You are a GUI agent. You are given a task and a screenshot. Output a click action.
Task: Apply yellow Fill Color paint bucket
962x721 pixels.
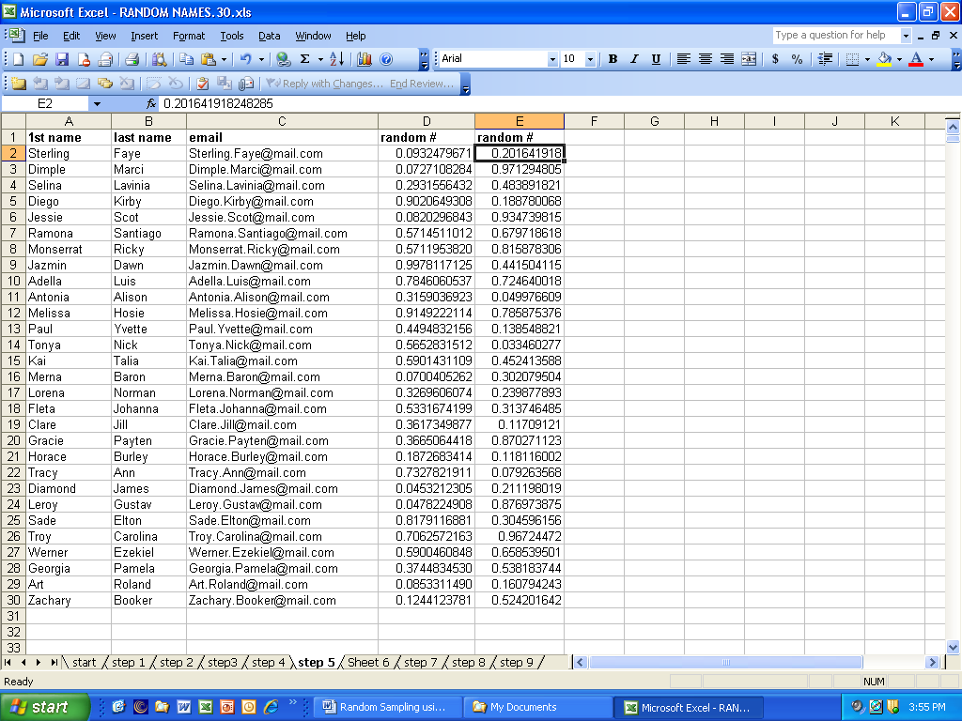pyautogui.click(x=884, y=59)
